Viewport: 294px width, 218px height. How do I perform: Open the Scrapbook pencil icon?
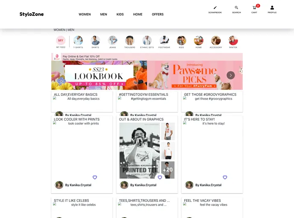pyautogui.click(x=215, y=8)
